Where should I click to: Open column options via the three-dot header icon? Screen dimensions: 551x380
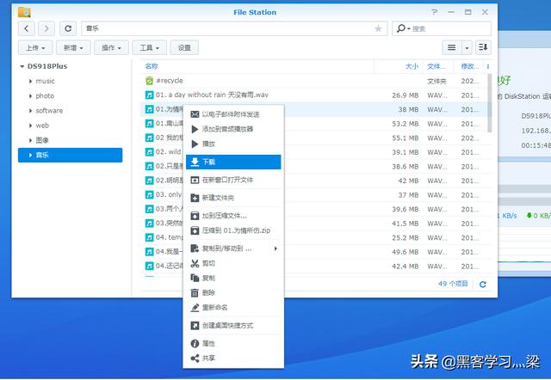point(488,66)
